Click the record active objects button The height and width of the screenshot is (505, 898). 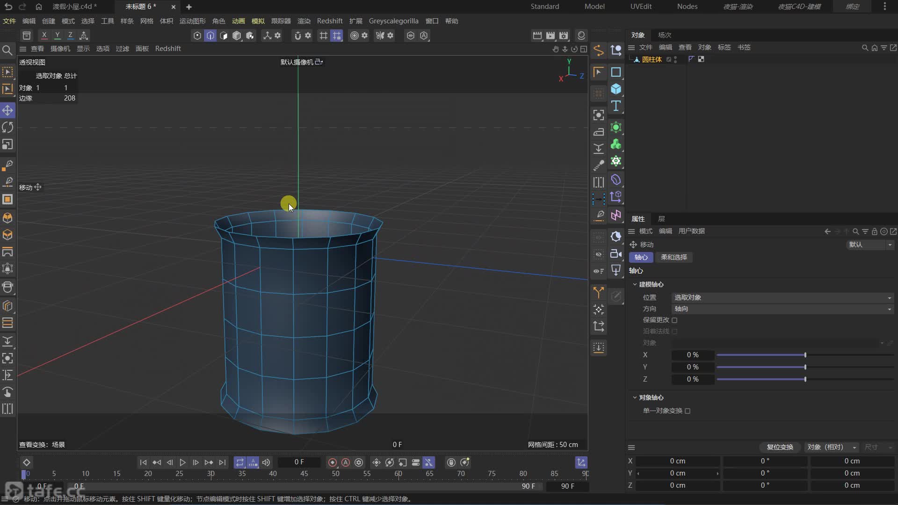(333, 462)
